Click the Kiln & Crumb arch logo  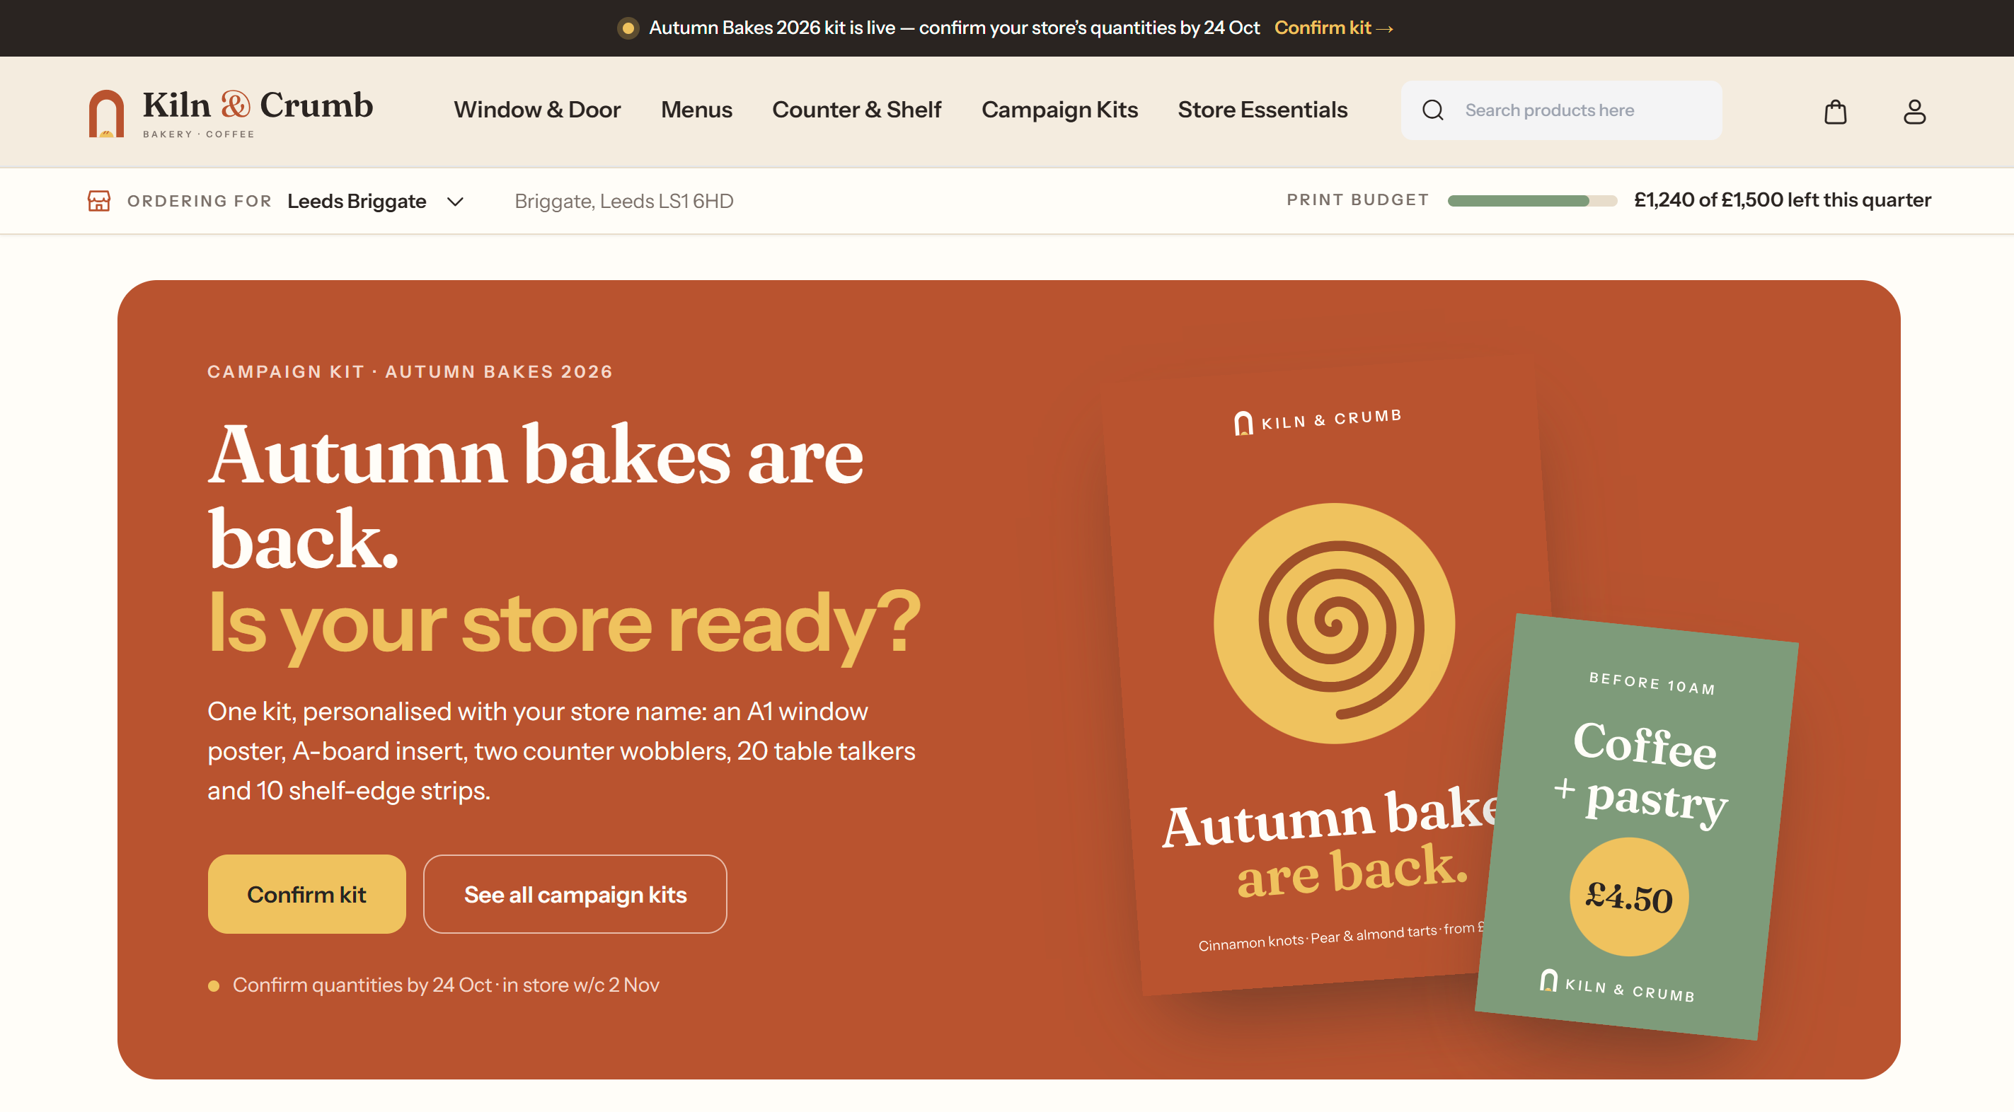106,113
